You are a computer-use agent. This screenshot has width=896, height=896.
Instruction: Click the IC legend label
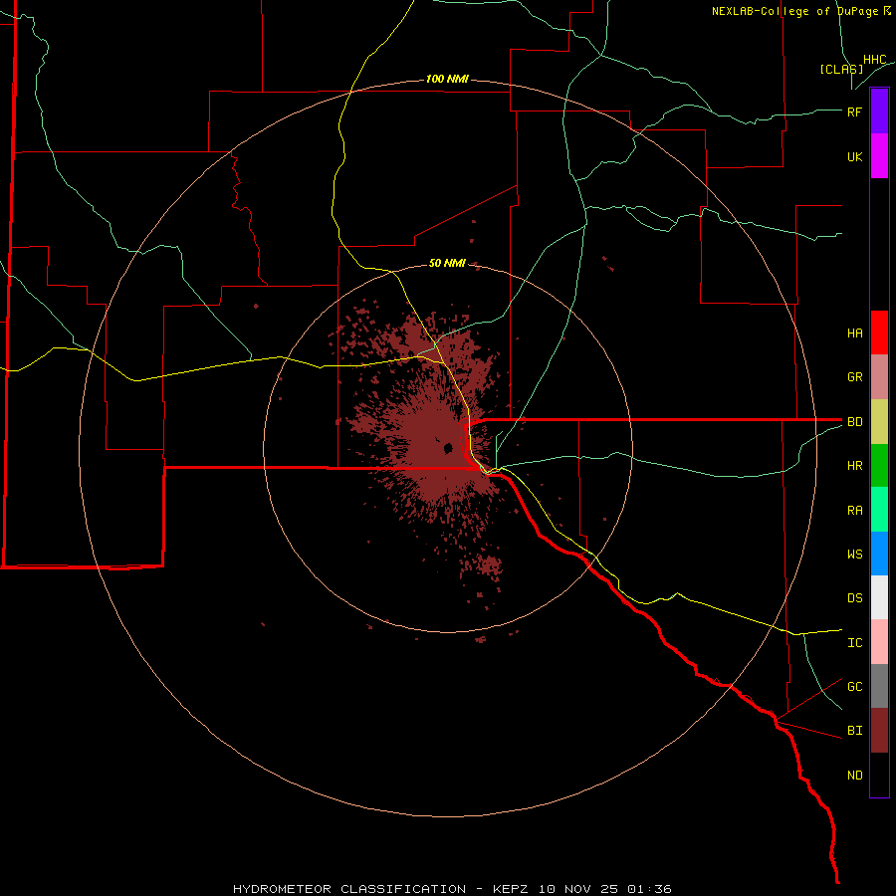(854, 643)
